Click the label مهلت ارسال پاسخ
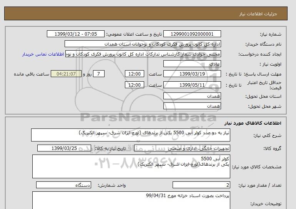This screenshot has height=209, width=296. pyautogui.click(x=263, y=74)
